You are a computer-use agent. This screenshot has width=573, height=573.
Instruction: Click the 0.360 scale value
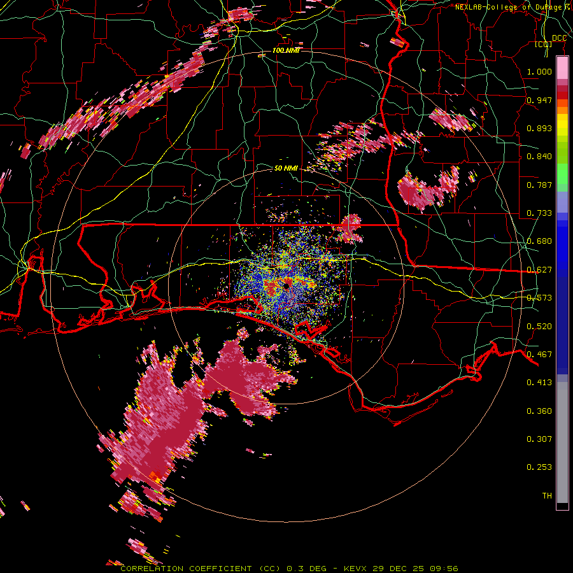click(539, 411)
